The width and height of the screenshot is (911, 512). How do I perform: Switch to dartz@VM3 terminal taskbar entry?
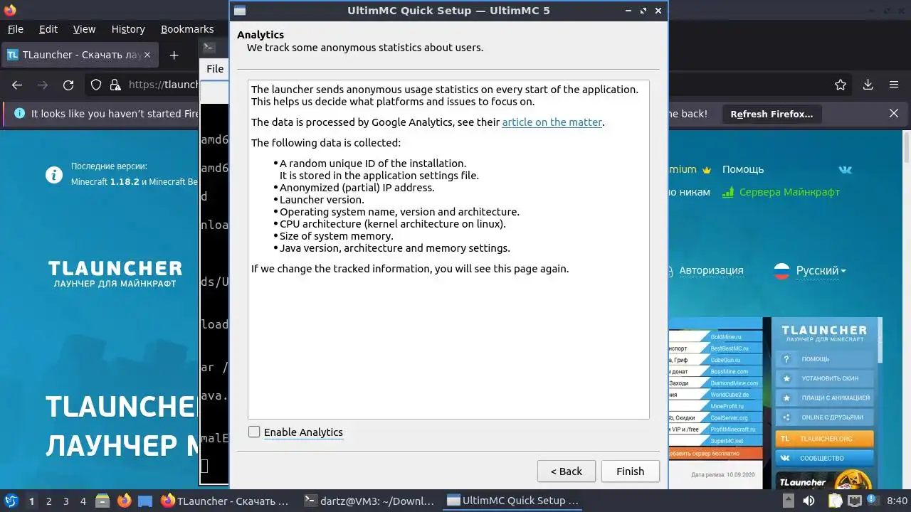click(x=369, y=501)
